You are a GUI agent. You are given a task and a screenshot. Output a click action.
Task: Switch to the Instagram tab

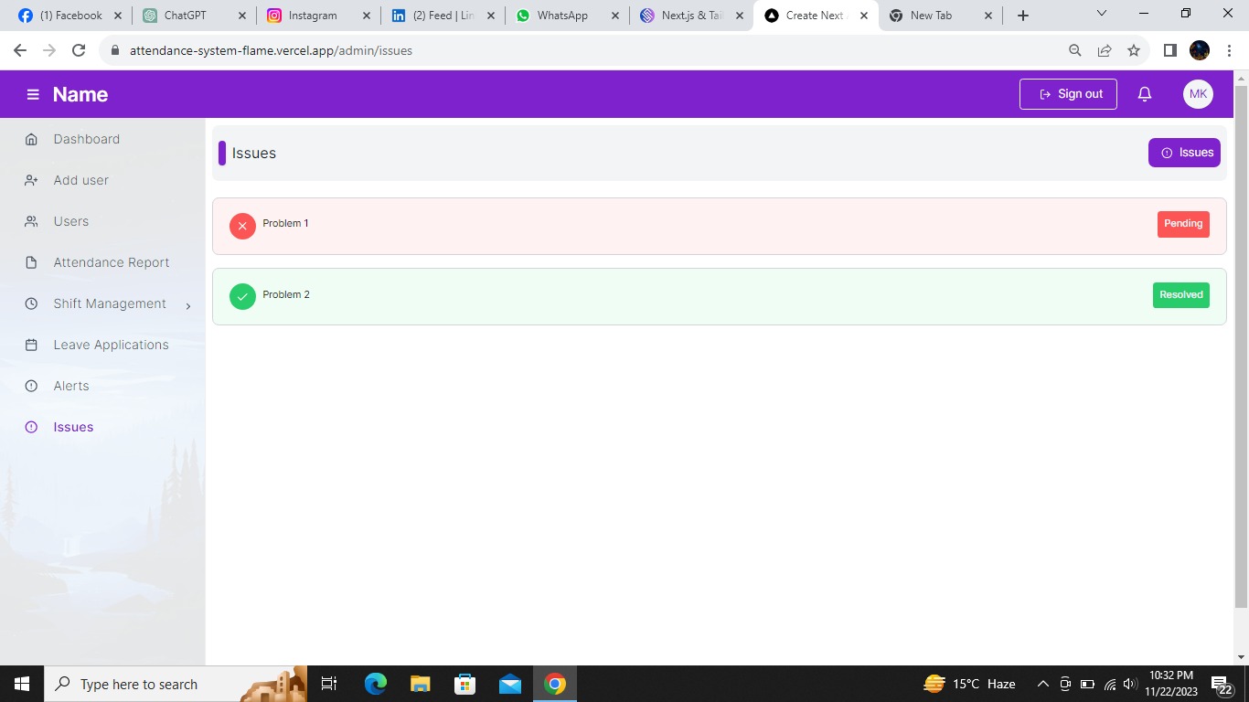click(x=318, y=16)
